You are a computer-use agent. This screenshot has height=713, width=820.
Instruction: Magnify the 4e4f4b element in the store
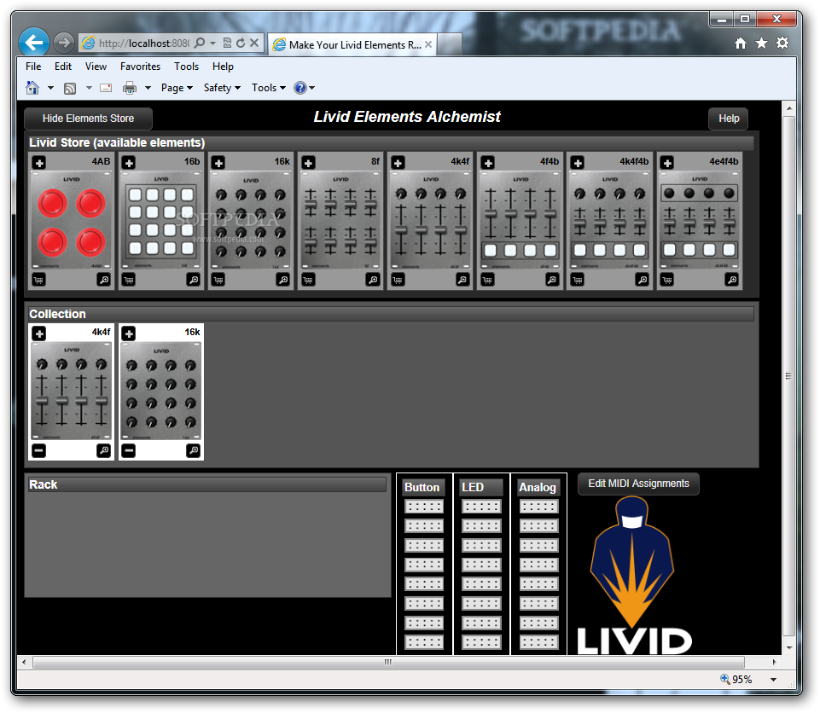[731, 280]
